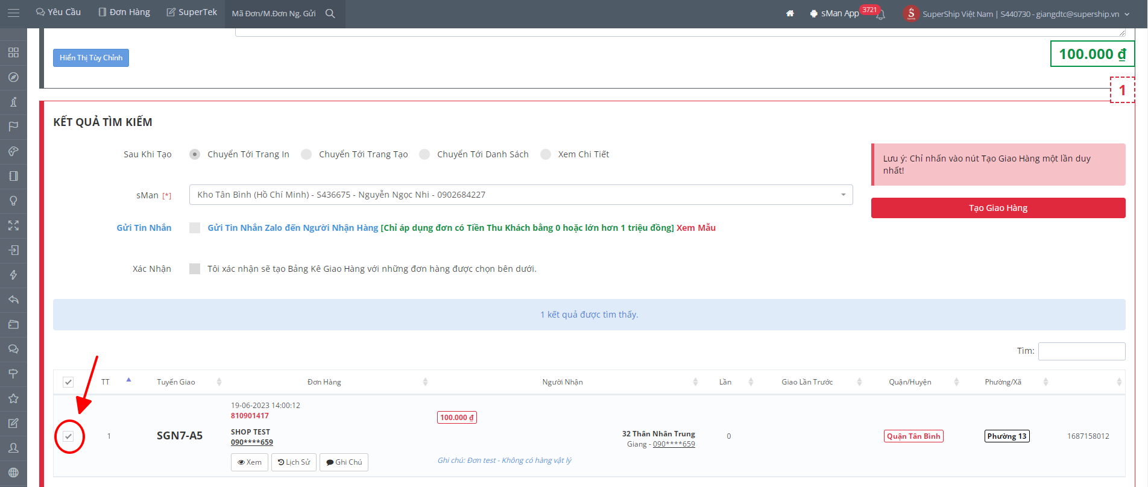1148x487 pixels.
Task: Open the sMan App menu item
Action: (x=834, y=13)
